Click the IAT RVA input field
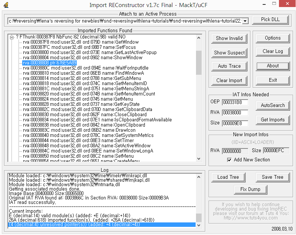This screenshot has height=235, width=296. 235,113
